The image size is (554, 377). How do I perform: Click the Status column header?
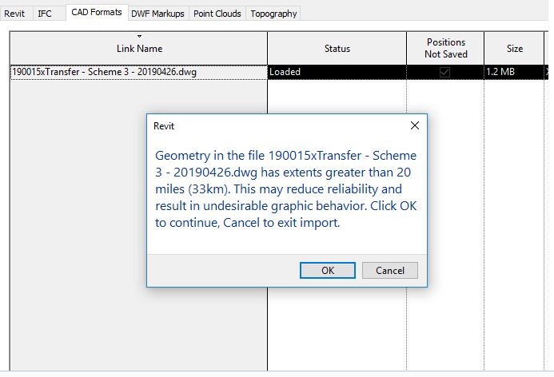(x=337, y=49)
